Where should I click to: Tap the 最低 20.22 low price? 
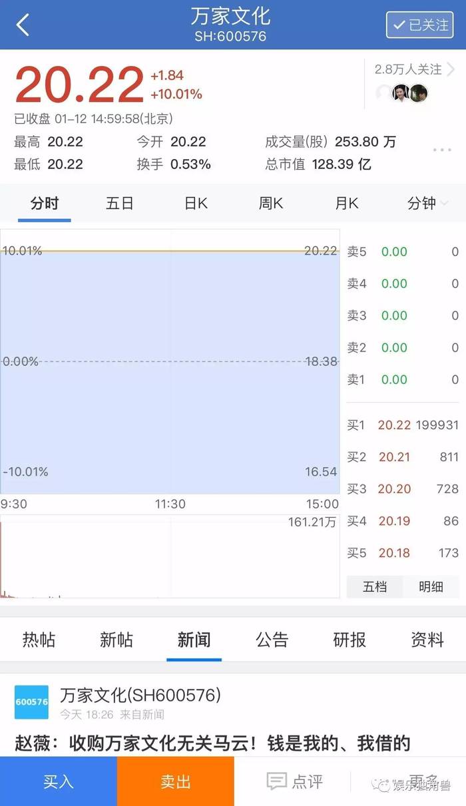49,164
